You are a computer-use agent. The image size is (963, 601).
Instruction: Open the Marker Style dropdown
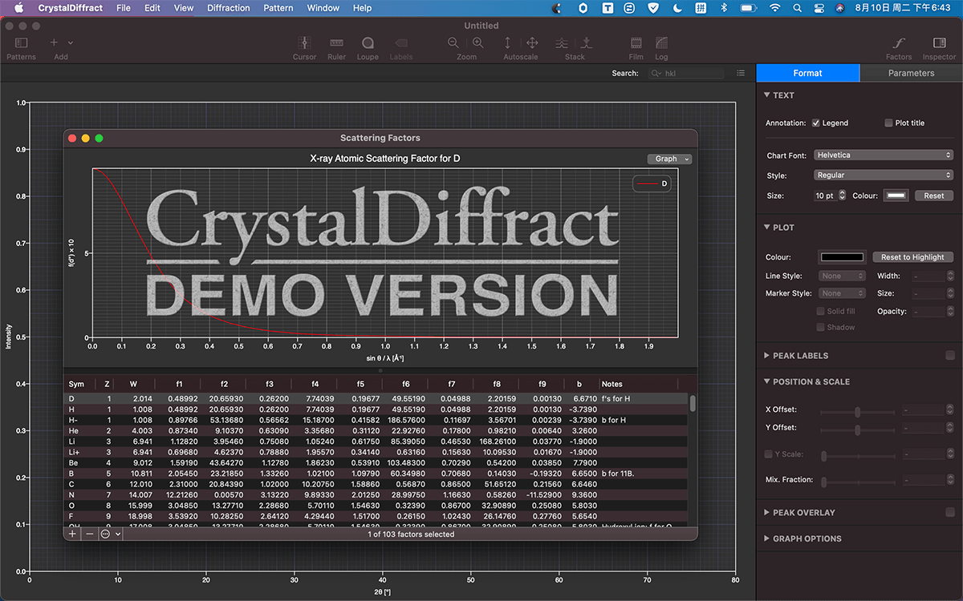pyautogui.click(x=842, y=293)
